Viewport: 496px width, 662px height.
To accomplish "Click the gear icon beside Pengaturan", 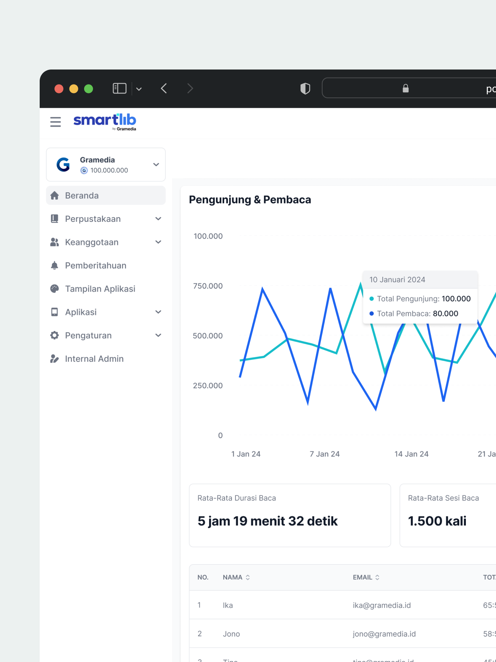I will point(55,335).
